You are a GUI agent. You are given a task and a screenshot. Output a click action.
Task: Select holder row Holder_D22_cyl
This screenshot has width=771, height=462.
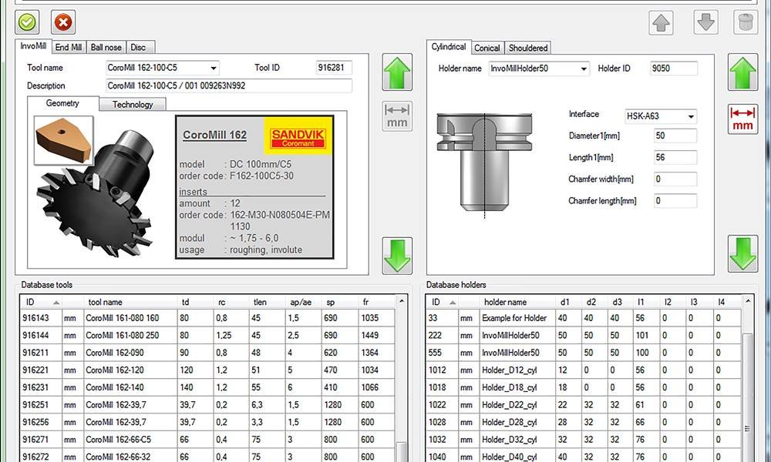click(584, 405)
